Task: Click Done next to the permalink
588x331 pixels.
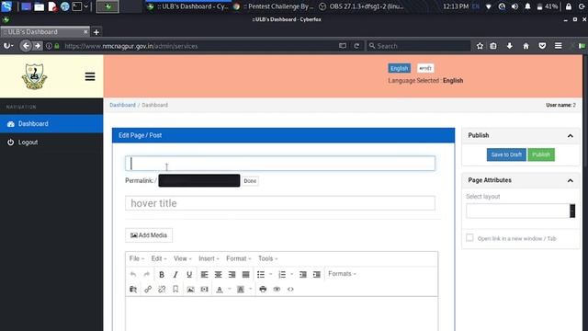Action: (x=250, y=181)
